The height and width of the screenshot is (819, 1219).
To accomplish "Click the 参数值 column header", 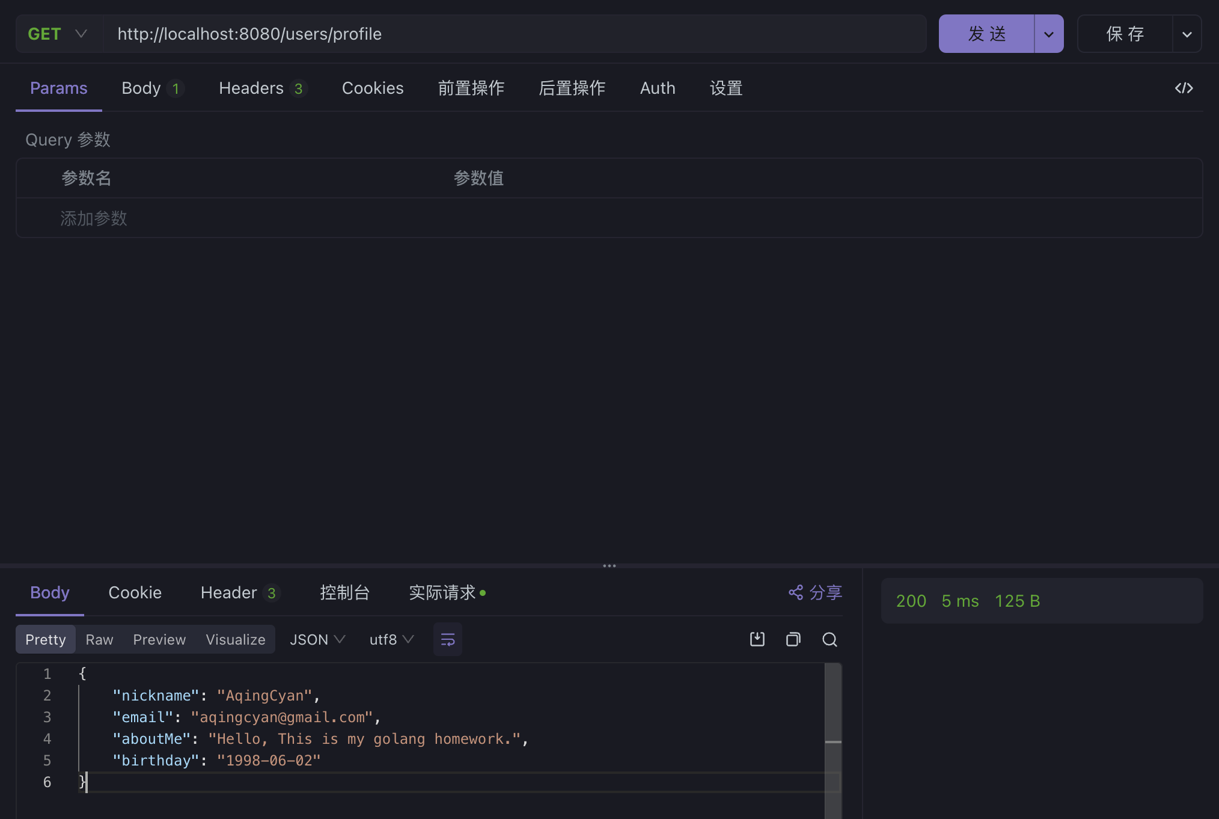I will 478,178.
